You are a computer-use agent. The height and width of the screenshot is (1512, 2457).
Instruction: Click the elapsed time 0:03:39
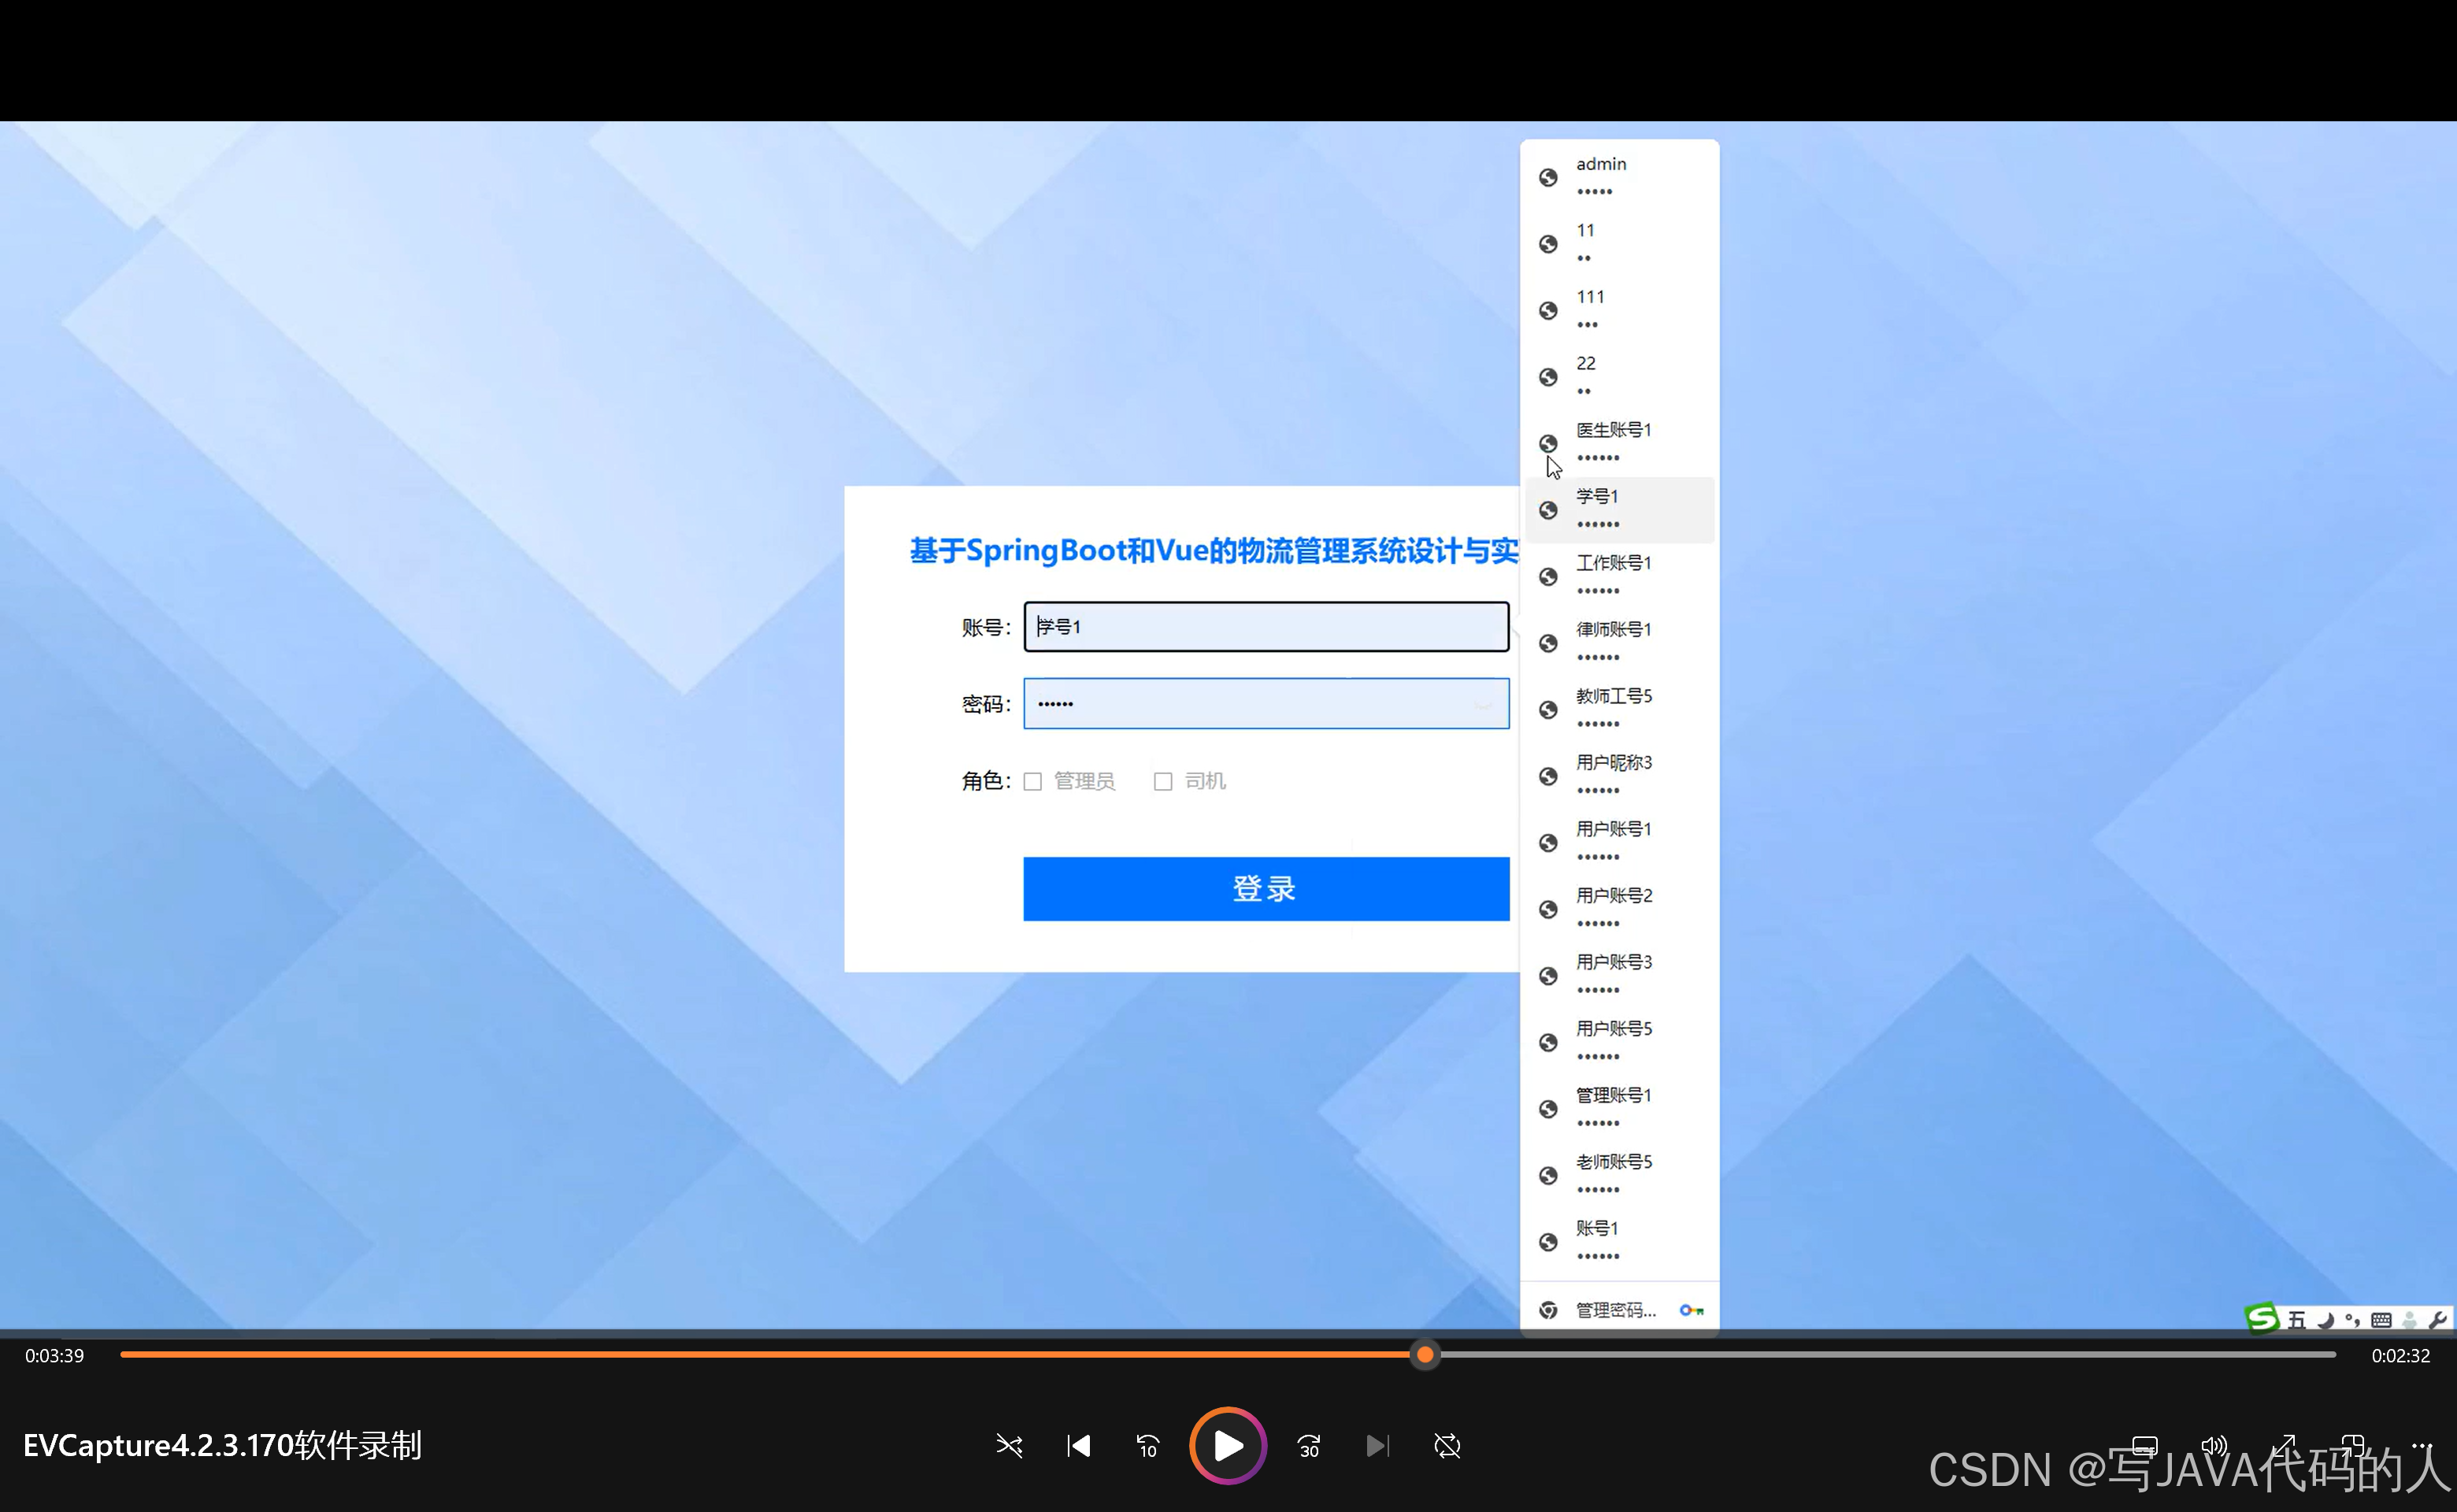pyautogui.click(x=55, y=1356)
